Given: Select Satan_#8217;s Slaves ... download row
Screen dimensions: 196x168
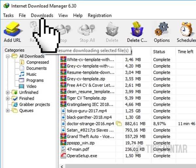Looking at the screenshot, I should (x=127, y=130).
